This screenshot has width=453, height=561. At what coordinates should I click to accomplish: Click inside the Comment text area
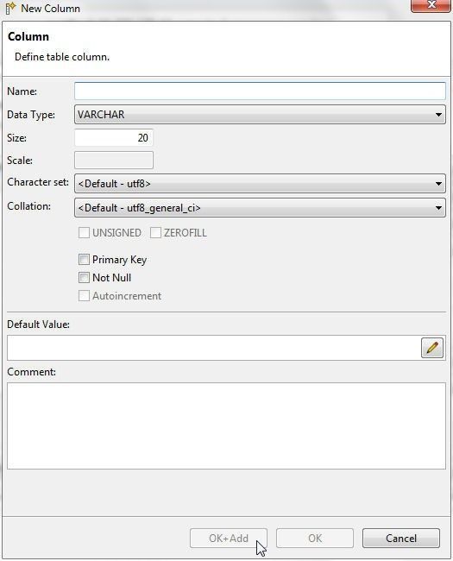click(x=226, y=425)
